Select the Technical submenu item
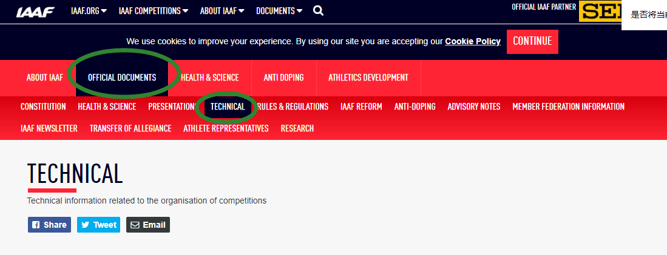667x255 pixels. click(x=228, y=107)
